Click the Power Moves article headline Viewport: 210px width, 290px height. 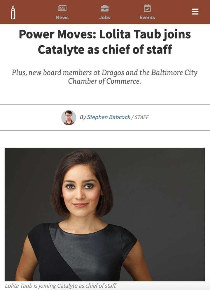click(105, 42)
